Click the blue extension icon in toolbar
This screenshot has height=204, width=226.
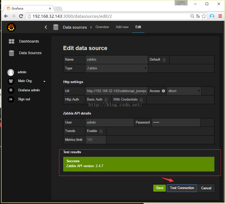[x=212, y=16]
